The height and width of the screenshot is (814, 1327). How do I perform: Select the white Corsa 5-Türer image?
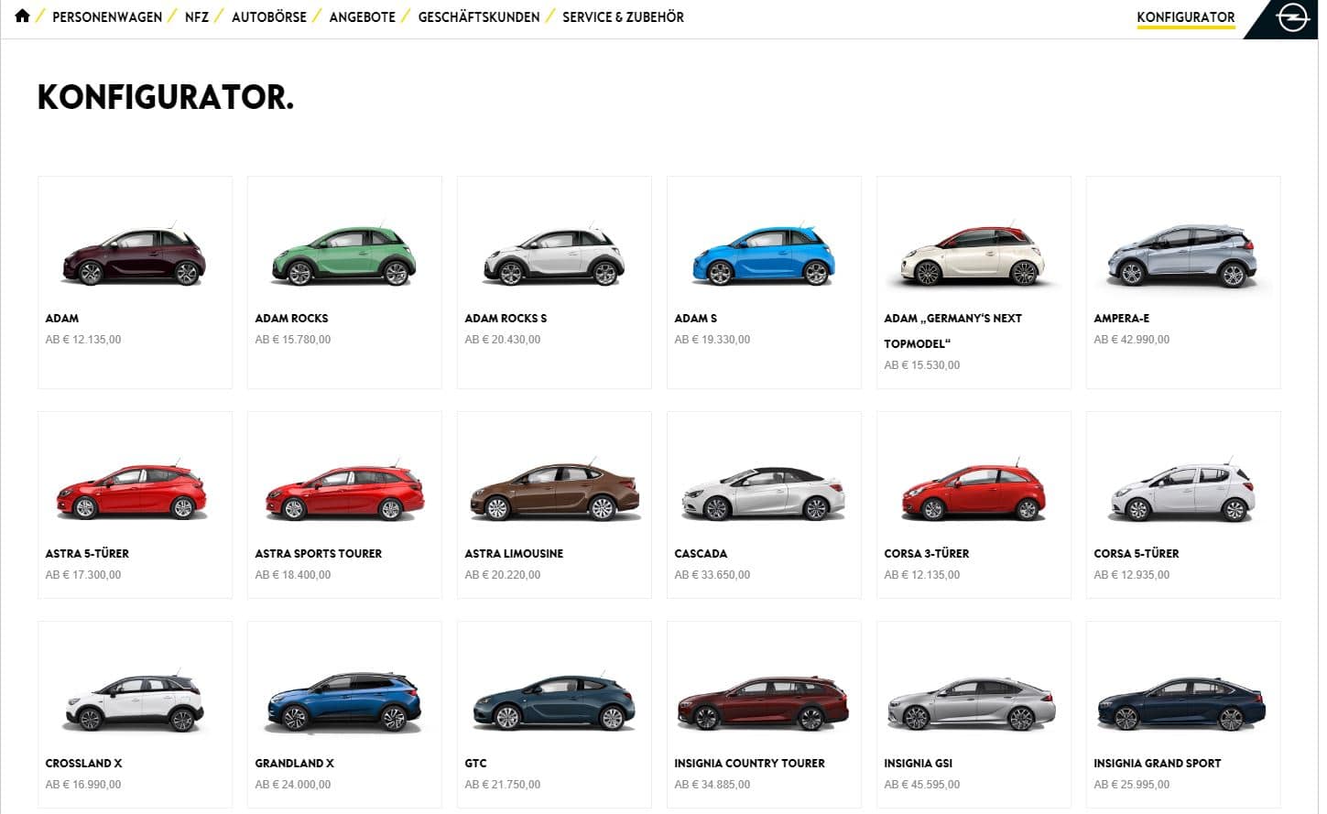point(1182,492)
